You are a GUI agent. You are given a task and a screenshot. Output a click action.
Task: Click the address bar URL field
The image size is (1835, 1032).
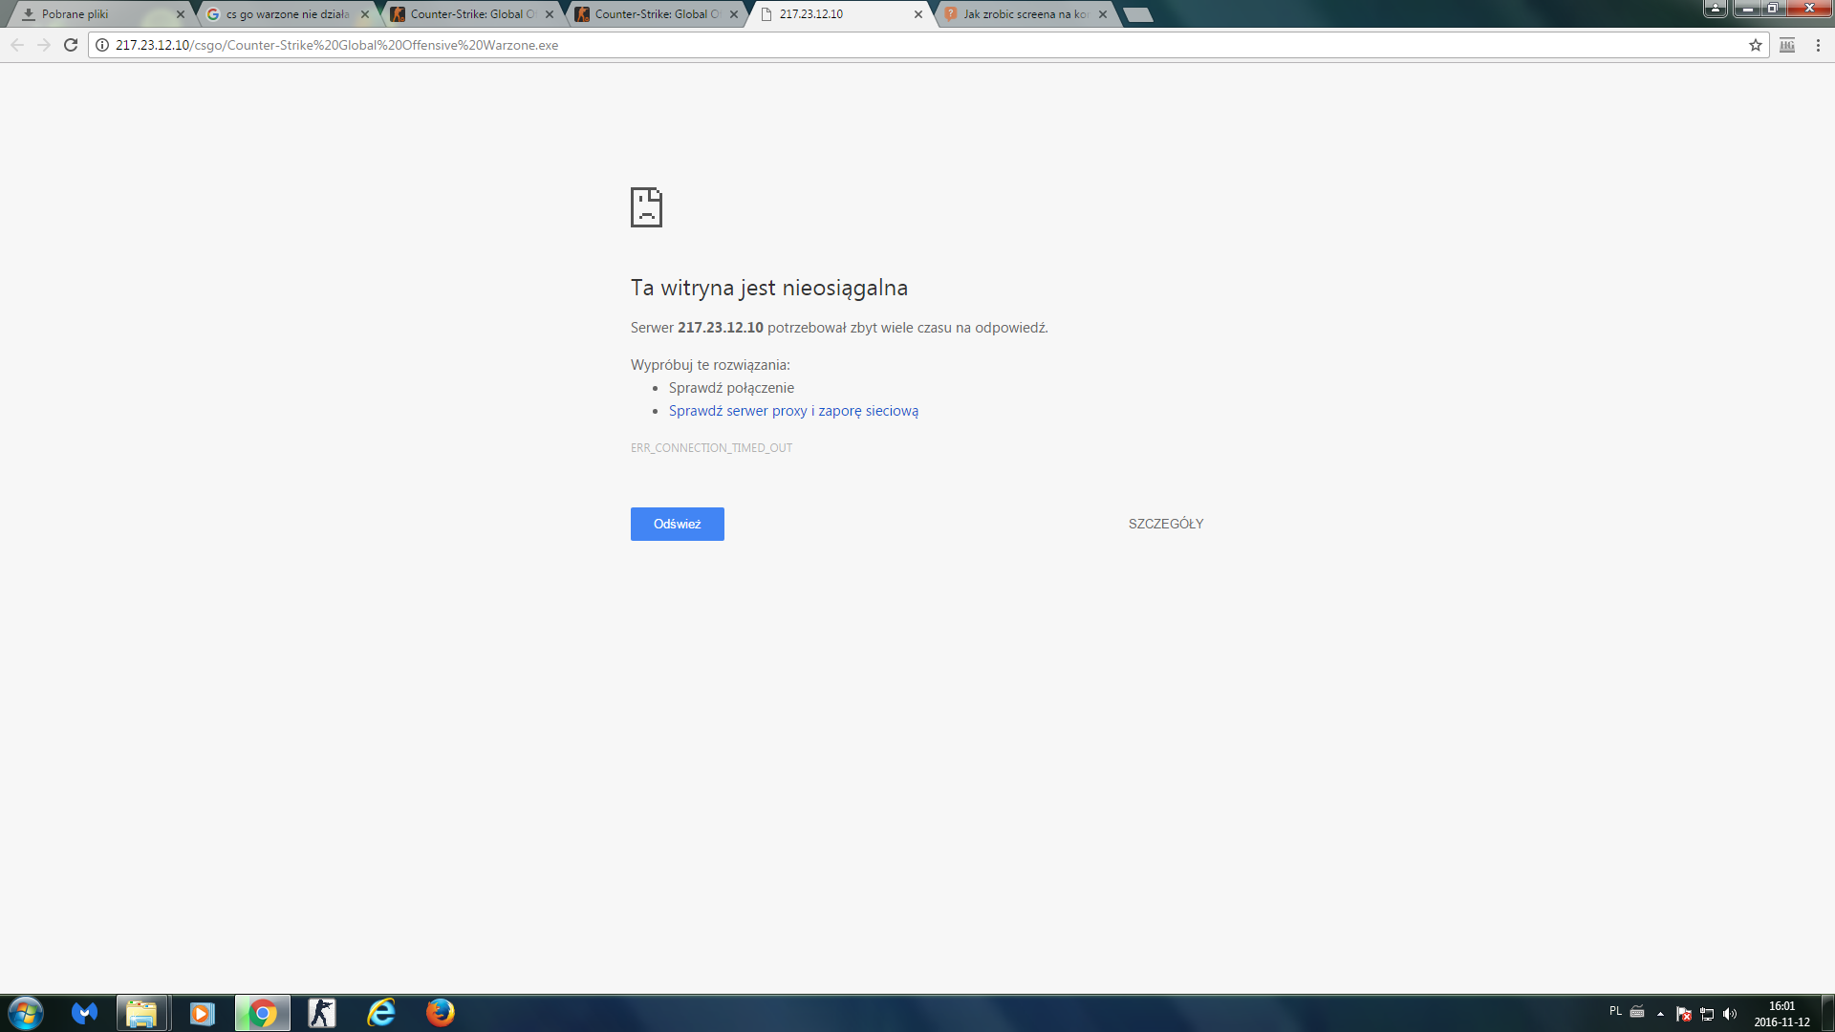[860, 45]
